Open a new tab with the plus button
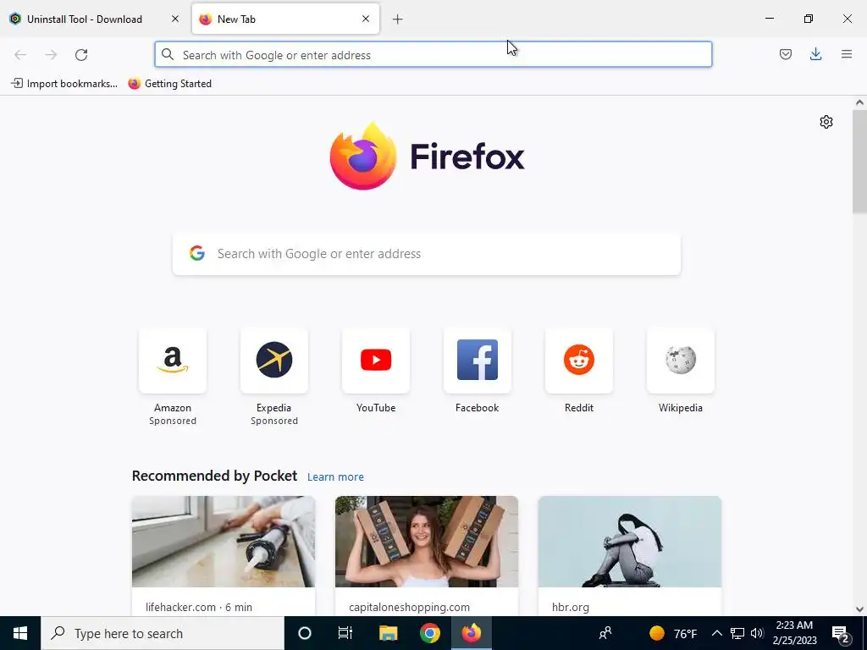The width and height of the screenshot is (867, 650). (398, 19)
